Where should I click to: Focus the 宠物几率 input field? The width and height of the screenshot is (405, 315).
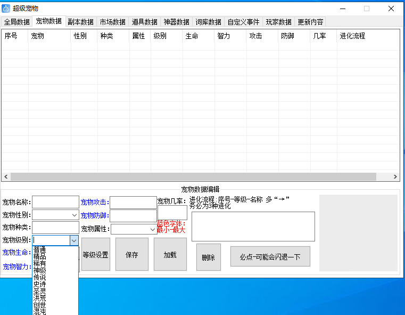(172, 213)
